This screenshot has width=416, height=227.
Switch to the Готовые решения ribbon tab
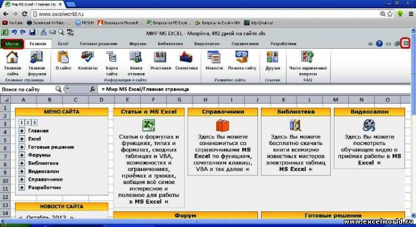click(99, 44)
